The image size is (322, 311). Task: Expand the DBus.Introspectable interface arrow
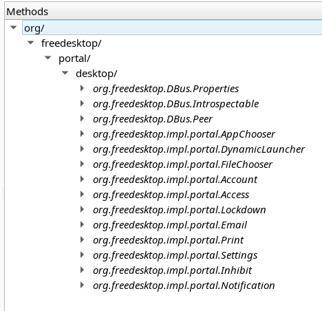[x=82, y=104]
